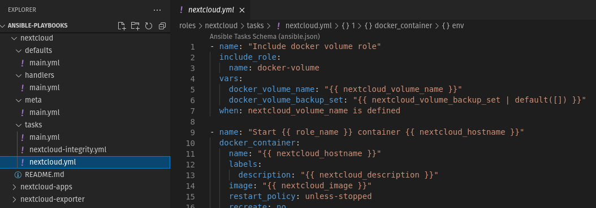Image resolution: width=596 pixels, height=208 pixels.
Task: Click the YAML icon beside nextcloud-integrity.yml
Action: click(23, 149)
